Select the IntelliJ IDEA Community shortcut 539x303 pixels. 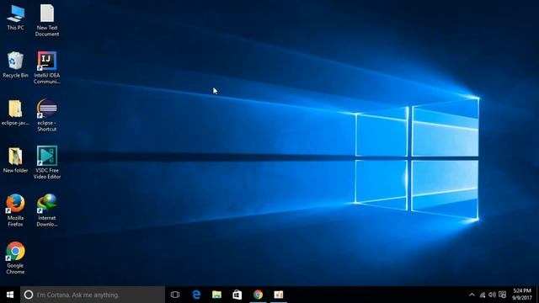(47, 67)
